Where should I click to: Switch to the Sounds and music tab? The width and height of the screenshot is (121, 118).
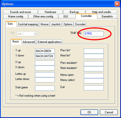(x=21, y=12)
